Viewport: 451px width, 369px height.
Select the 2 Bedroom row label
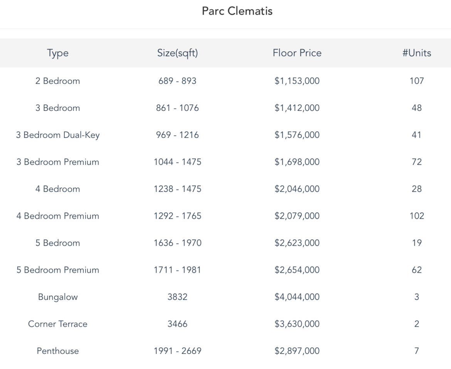[57, 81]
